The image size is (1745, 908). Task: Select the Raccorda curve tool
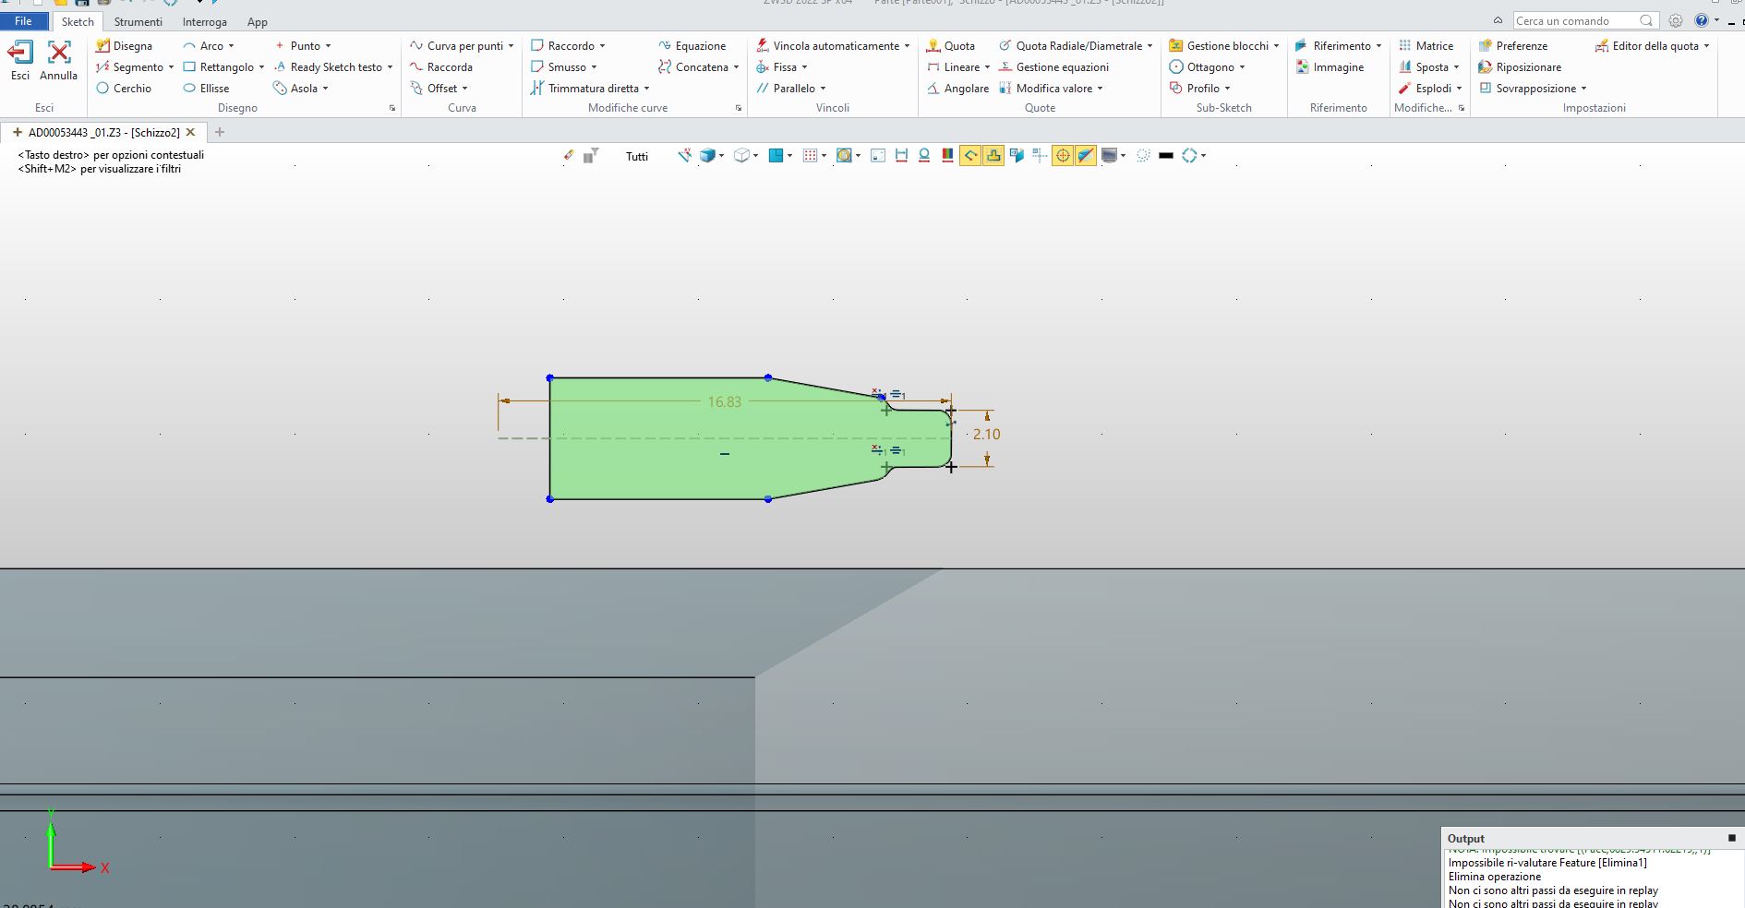[441, 66]
